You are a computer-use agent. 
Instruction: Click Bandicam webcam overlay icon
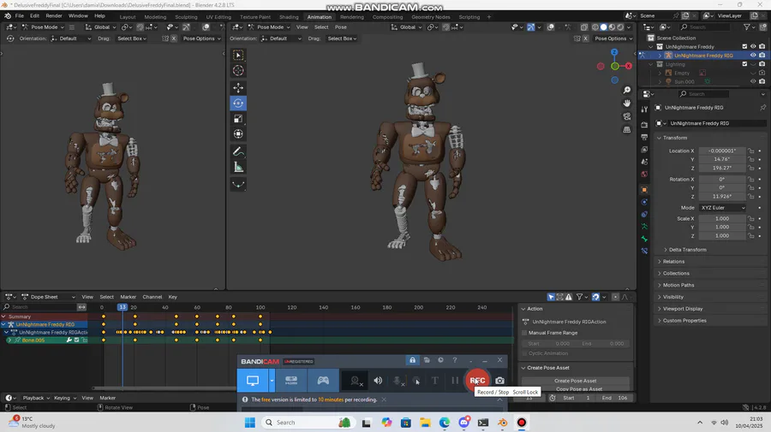click(355, 381)
